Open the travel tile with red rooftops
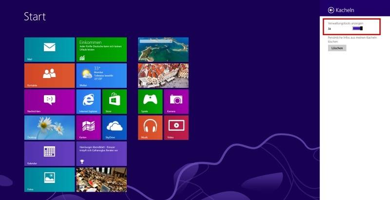 pos(163,76)
